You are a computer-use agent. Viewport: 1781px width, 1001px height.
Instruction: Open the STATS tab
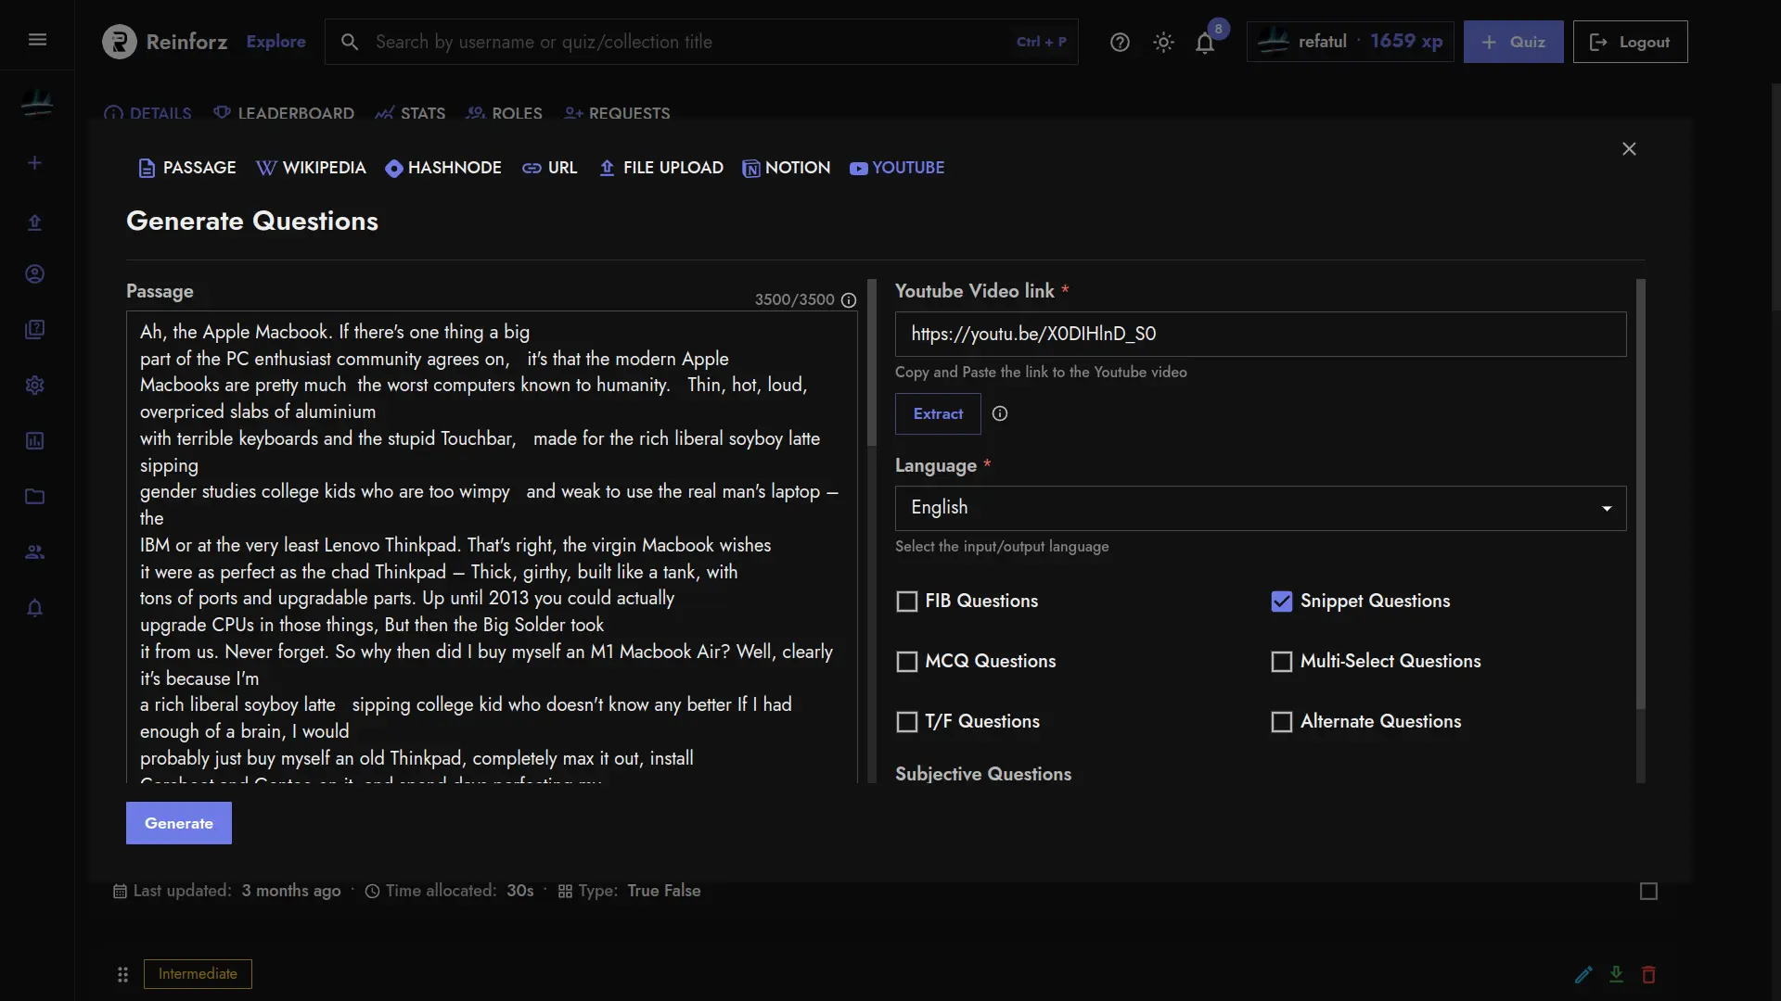(x=410, y=113)
